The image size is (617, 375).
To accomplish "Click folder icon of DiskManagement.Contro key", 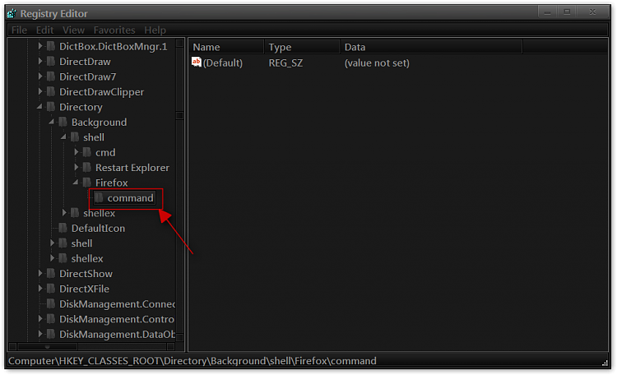I will point(51,319).
